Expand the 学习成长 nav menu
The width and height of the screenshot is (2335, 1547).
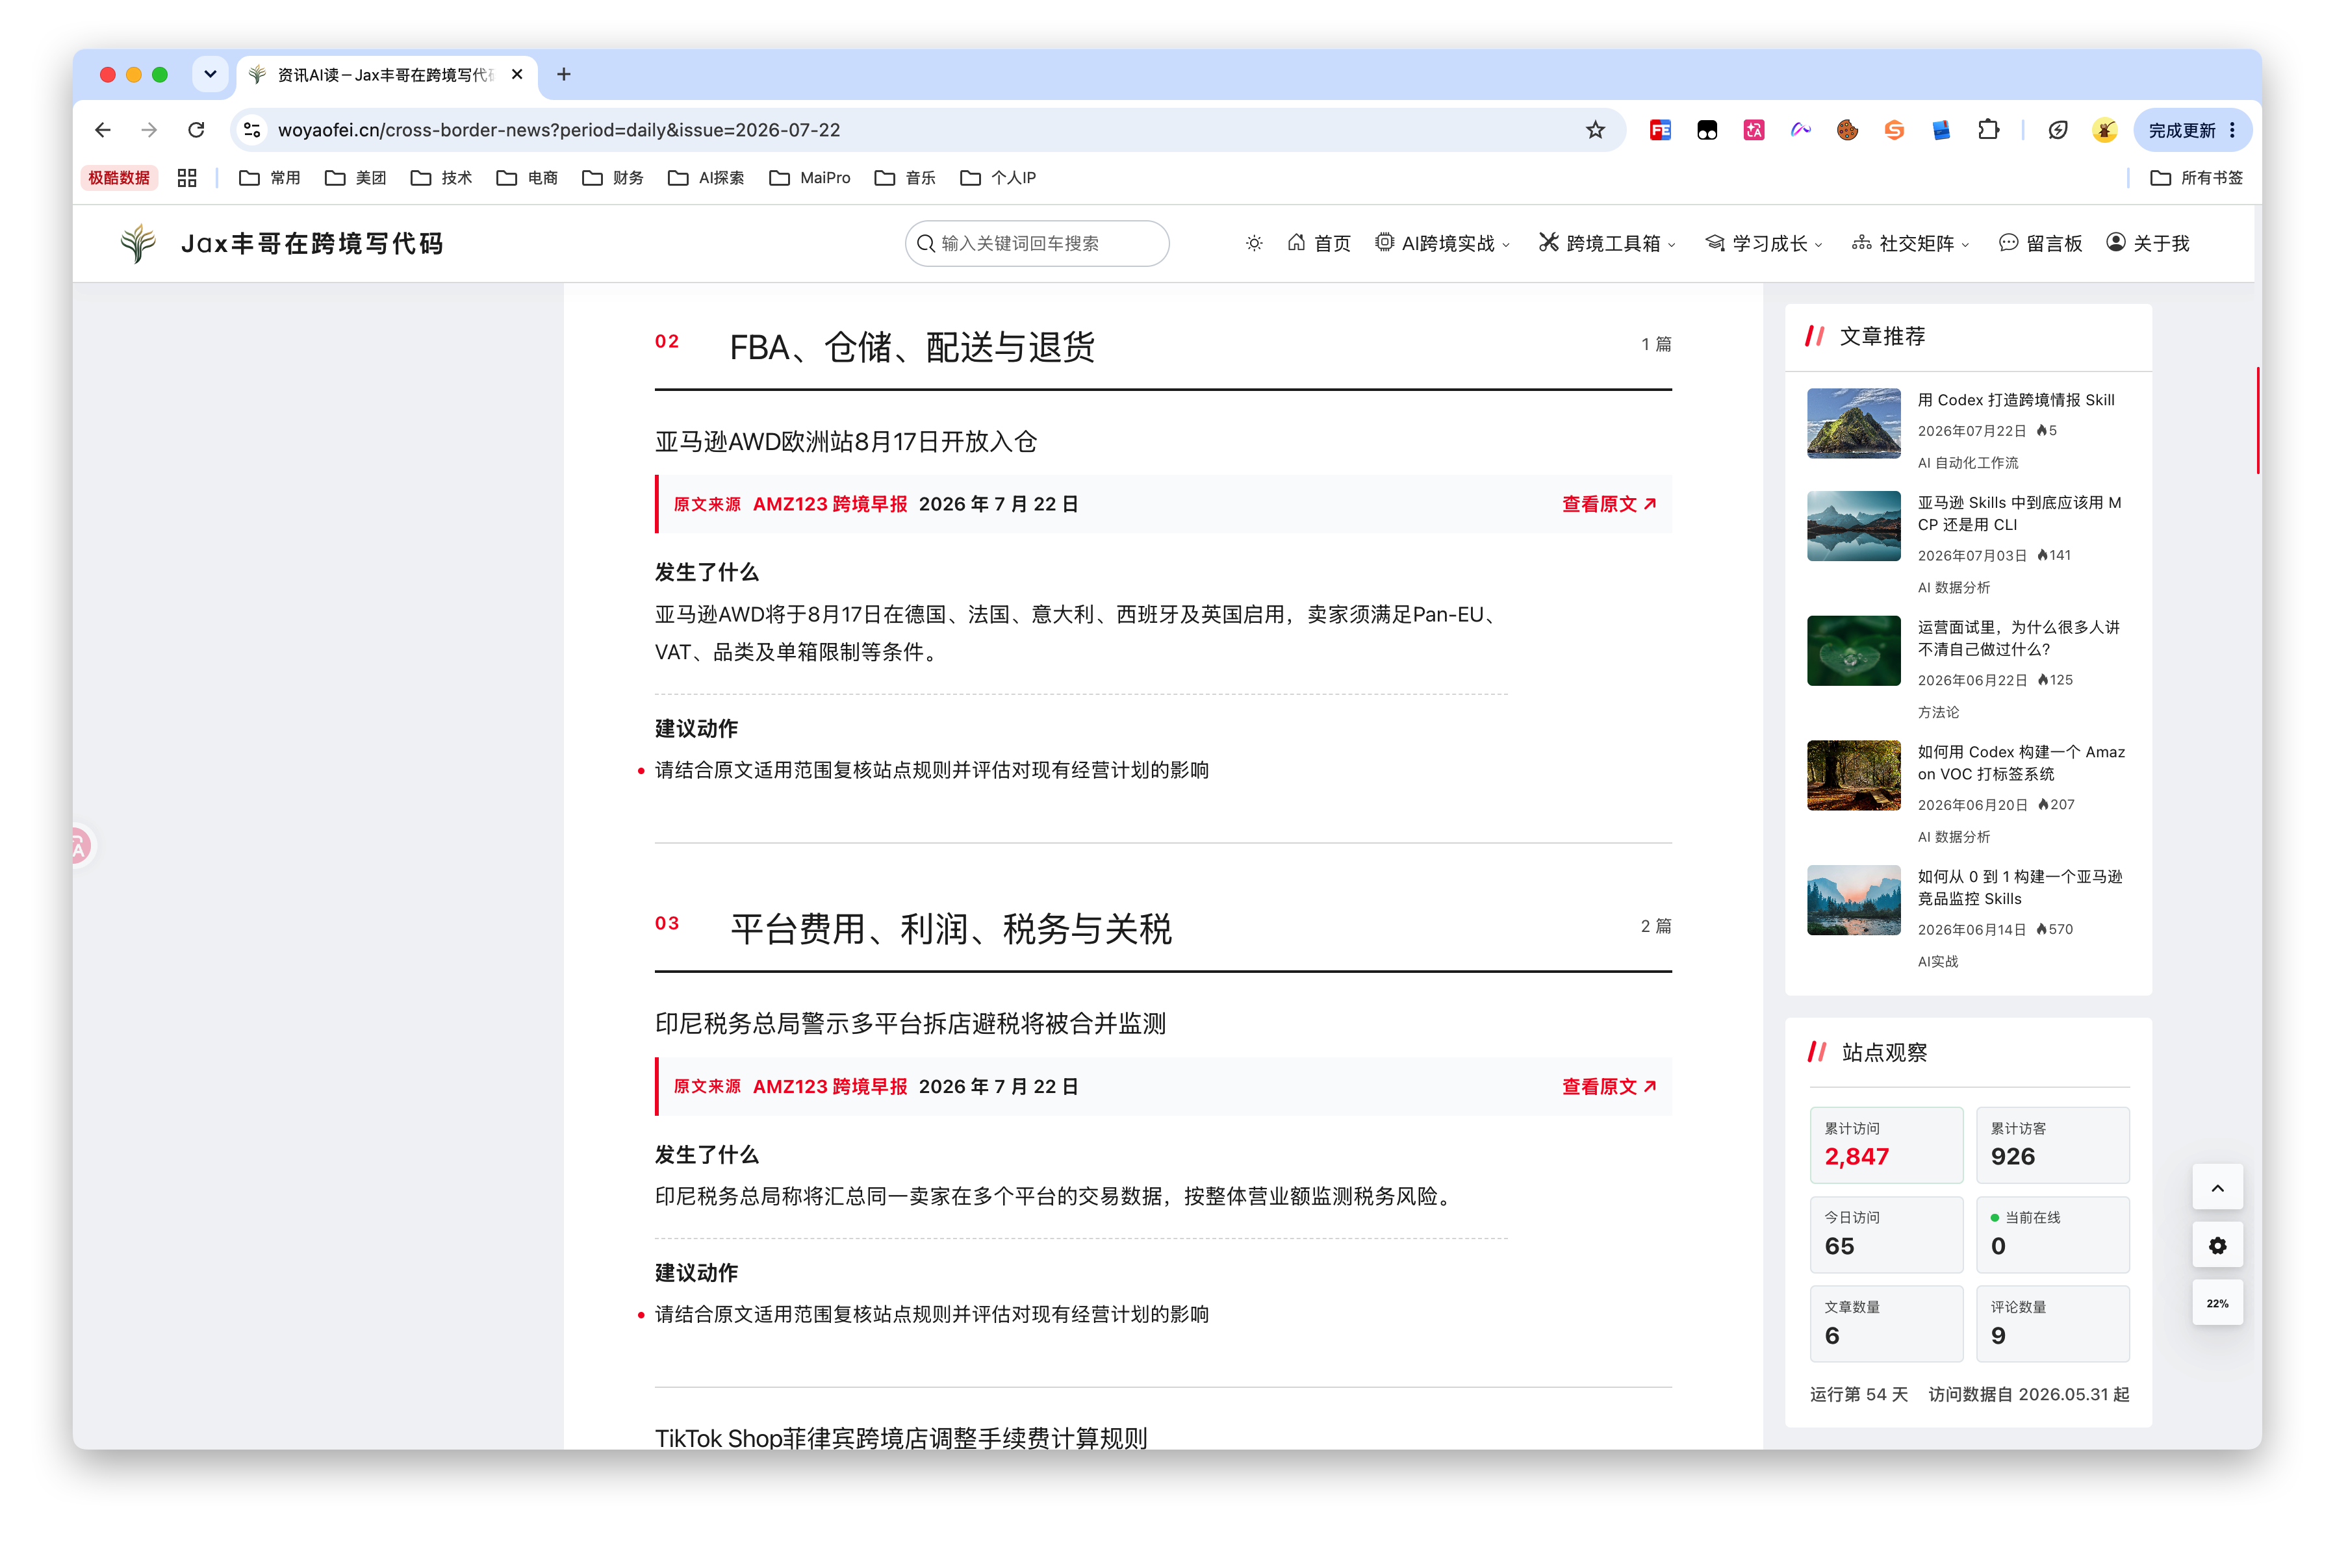point(1763,243)
